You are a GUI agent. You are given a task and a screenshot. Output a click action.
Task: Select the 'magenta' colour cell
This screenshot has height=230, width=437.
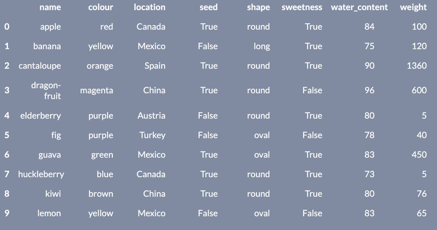[x=97, y=90]
